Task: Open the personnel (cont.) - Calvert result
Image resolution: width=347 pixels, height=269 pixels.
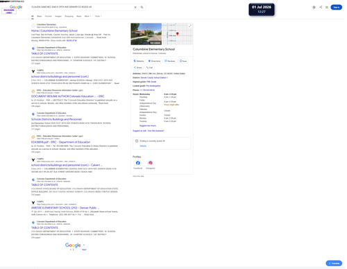Action: point(67,165)
